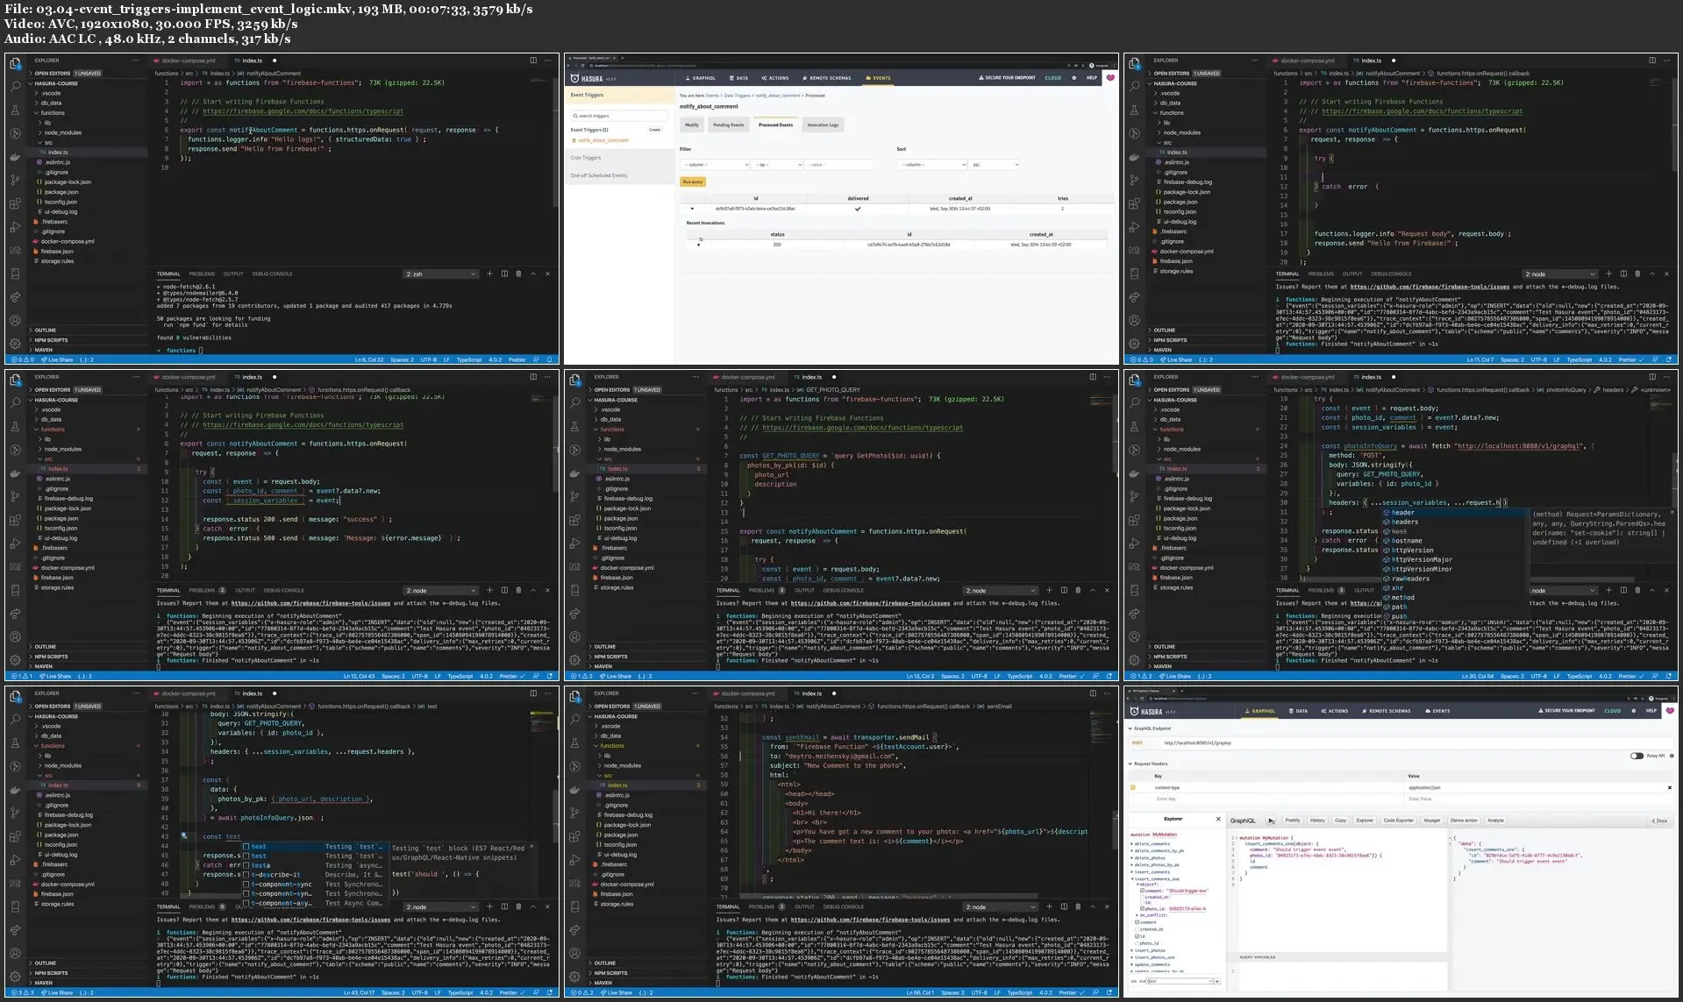Check created_at argument under object in Explorer

1142,897
